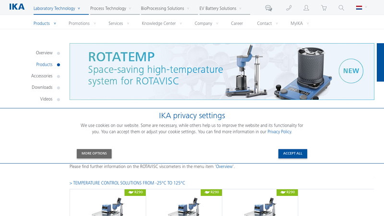Open the second viscometer product image

pyautogui.click(x=184, y=206)
